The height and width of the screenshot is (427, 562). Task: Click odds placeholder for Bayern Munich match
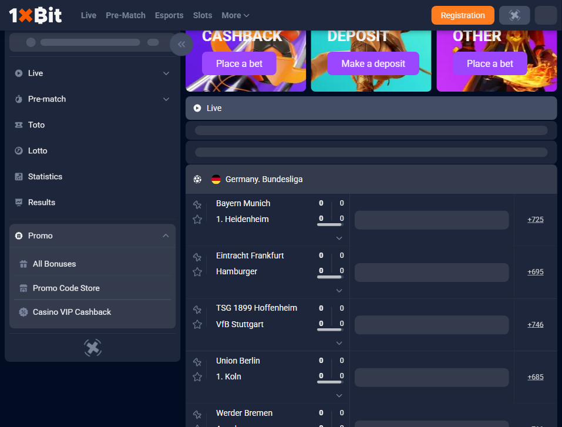432,220
